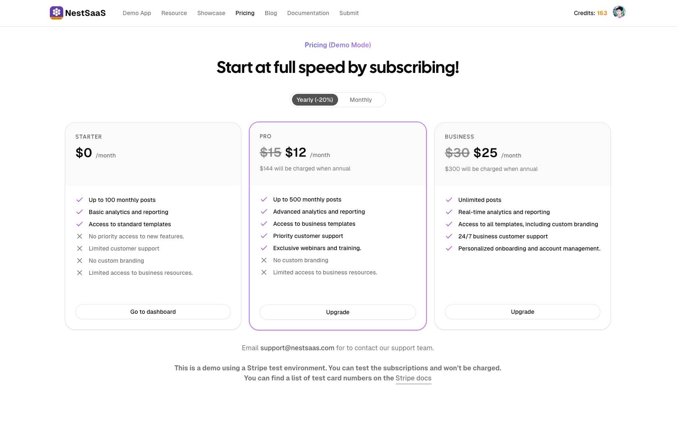
Task: Open the Stripe docs link
Action: tap(413, 378)
